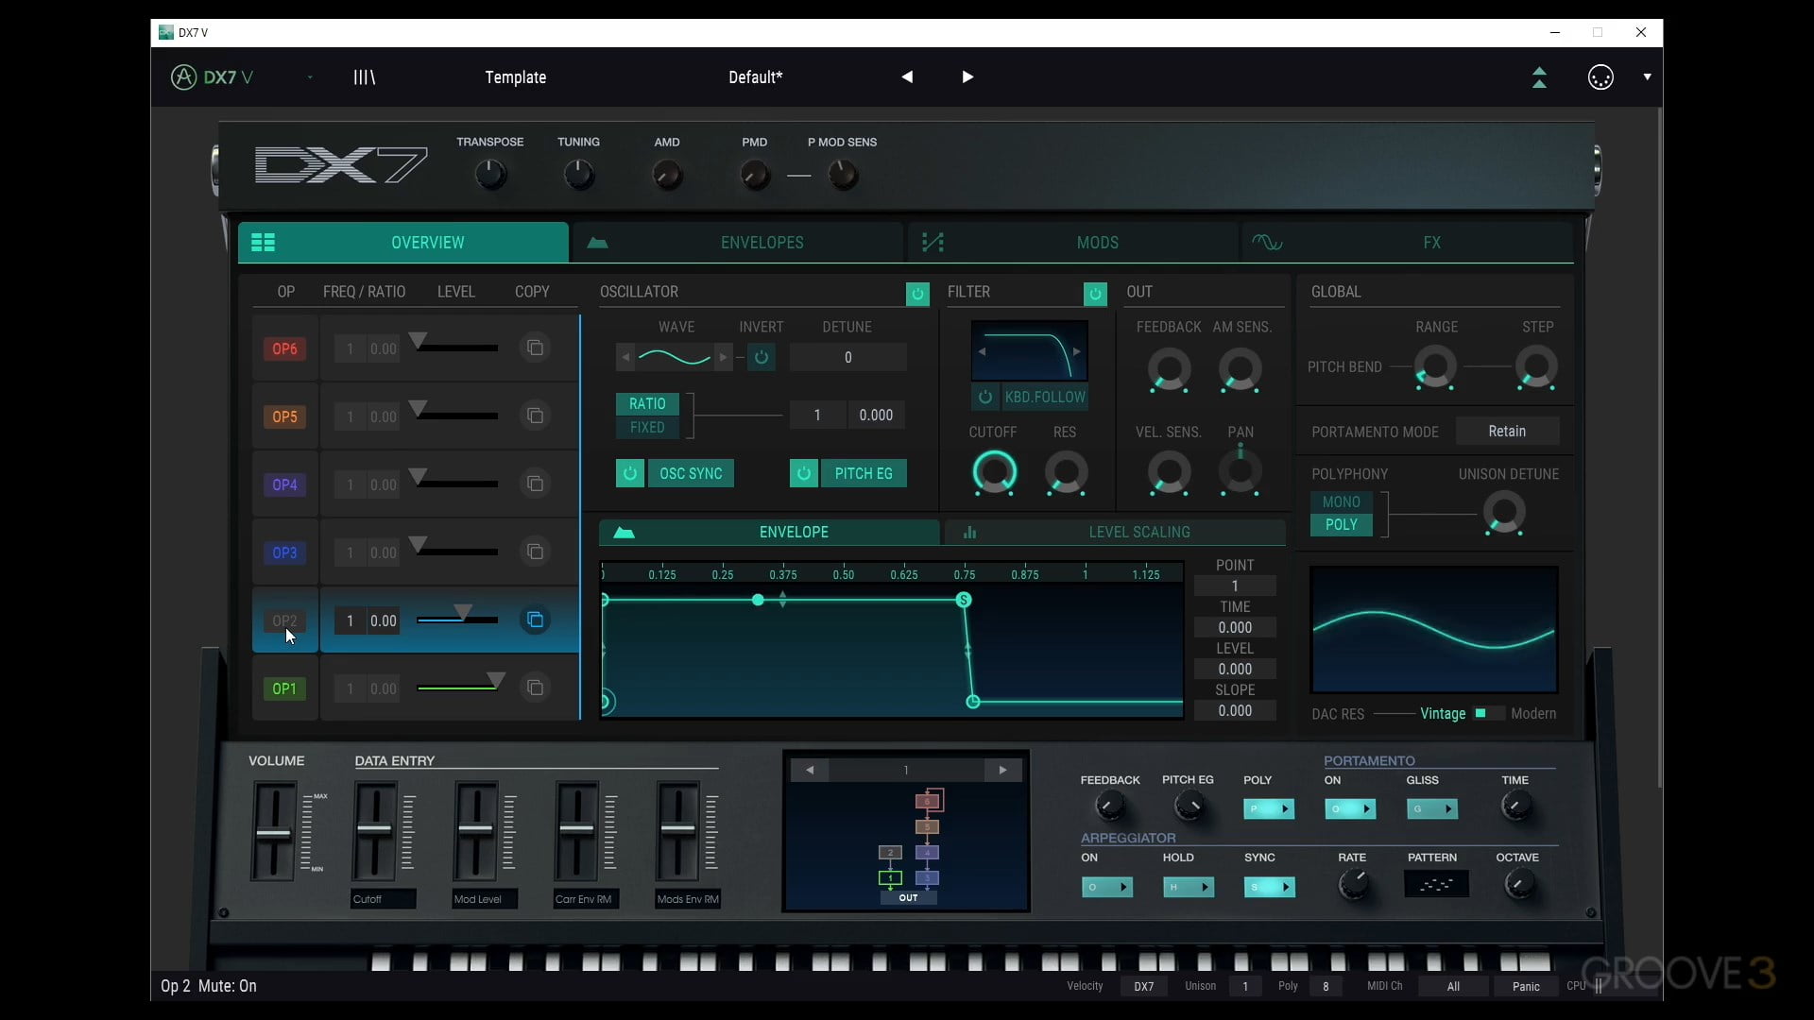Mute operator OP1
1814x1020 pixels.
[x=284, y=688]
